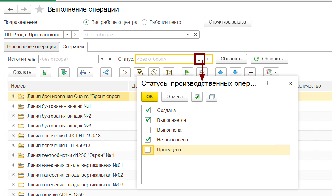The width and height of the screenshot is (333, 196).
Task: Expand Линия бухтования виндак №2 row
Action: point(14,116)
